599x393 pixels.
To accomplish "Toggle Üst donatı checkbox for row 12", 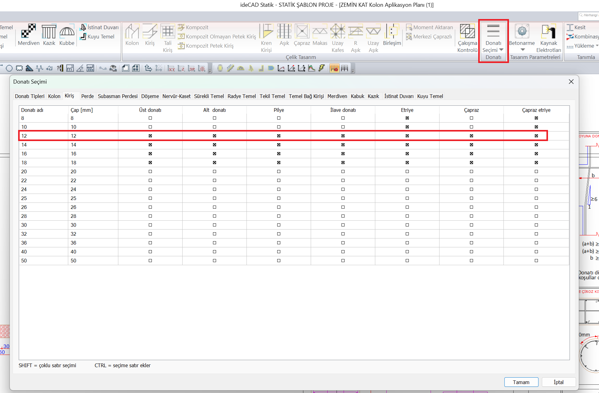I will (x=150, y=136).
